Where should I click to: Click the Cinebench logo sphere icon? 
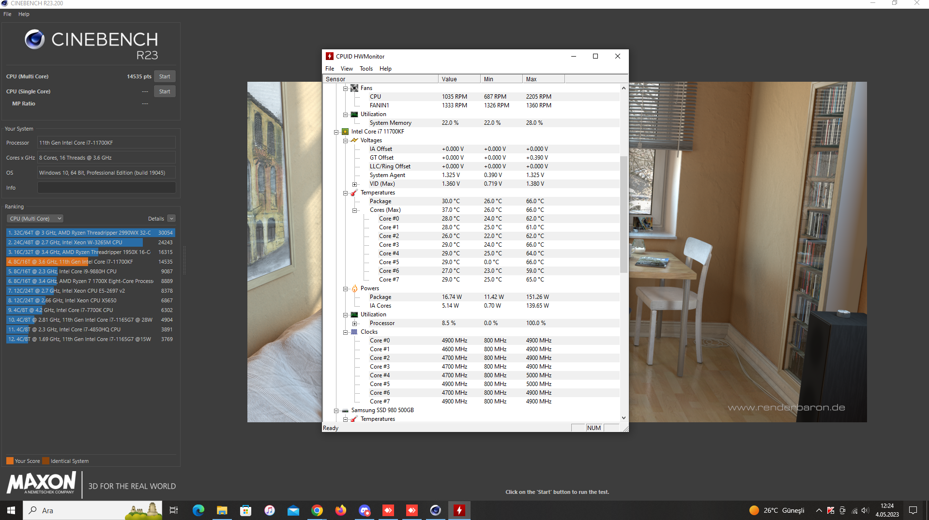pyautogui.click(x=34, y=39)
